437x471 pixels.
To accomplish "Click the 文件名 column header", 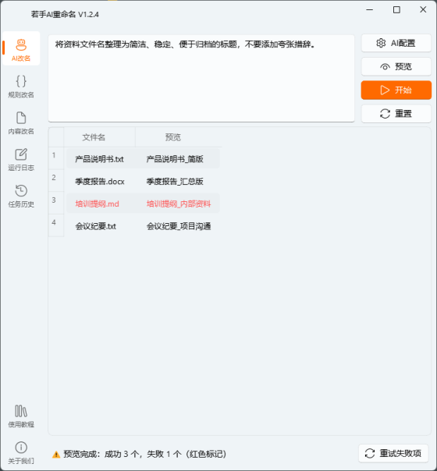I will [99, 137].
